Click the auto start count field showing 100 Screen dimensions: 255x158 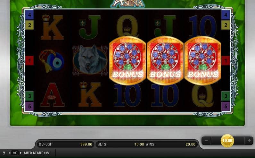click(x=15, y=153)
